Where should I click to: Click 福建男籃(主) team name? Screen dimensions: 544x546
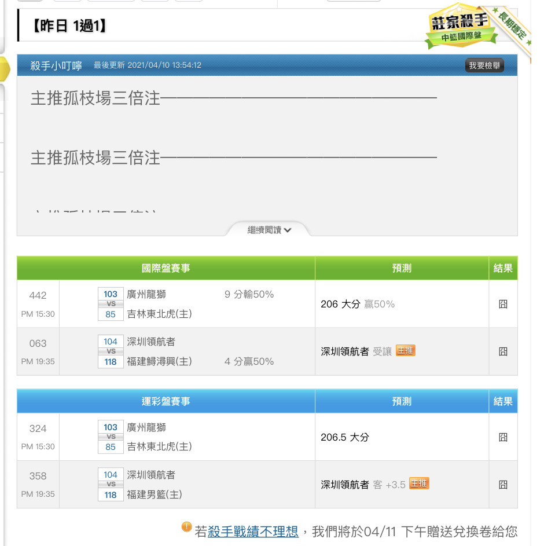coord(155,494)
